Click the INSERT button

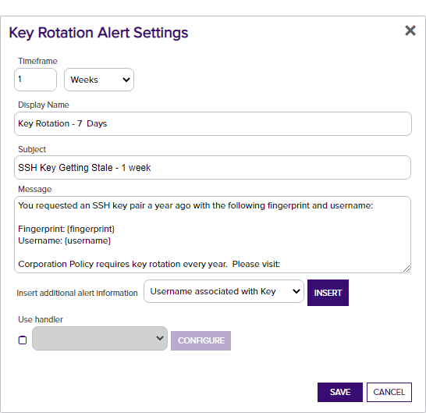tap(328, 293)
